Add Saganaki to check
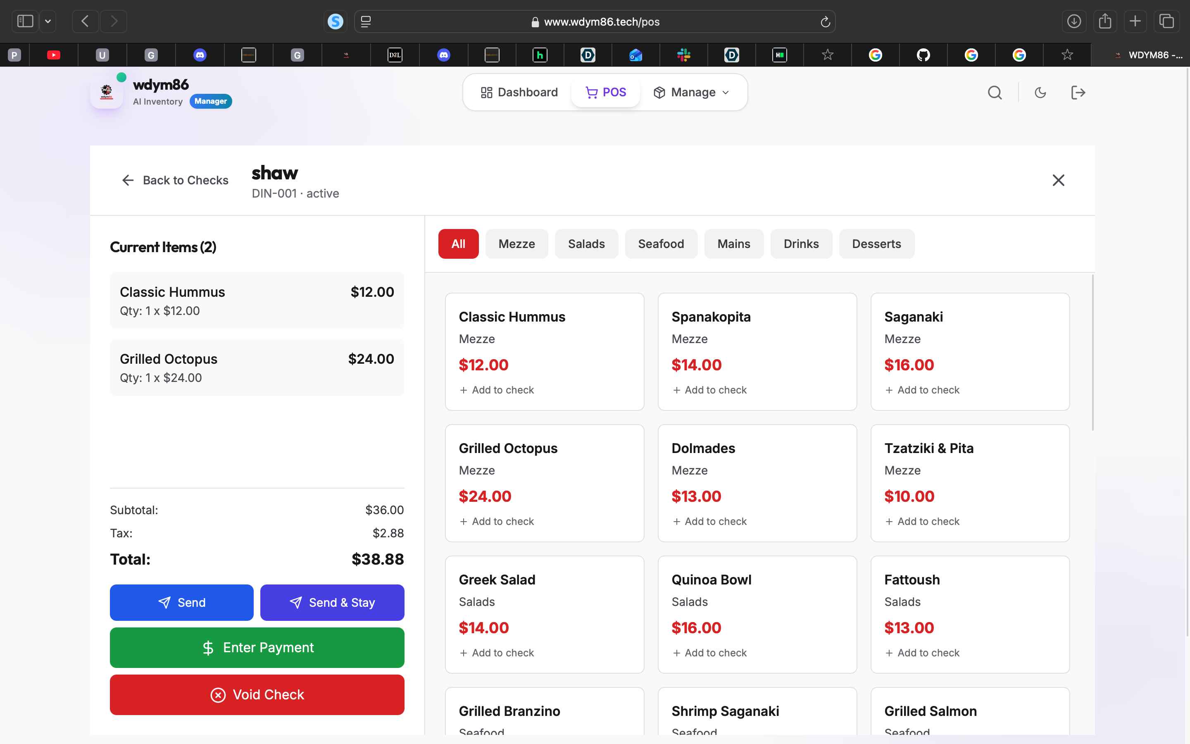This screenshot has width=1190, height=744. tap(922, 390)
